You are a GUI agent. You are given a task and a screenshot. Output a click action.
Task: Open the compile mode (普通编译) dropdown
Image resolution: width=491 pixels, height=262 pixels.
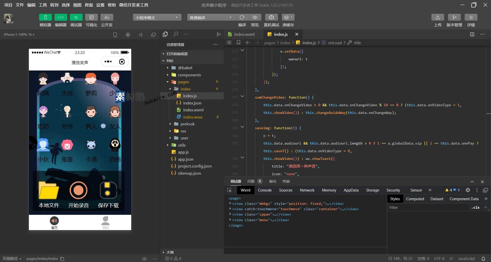211,17
